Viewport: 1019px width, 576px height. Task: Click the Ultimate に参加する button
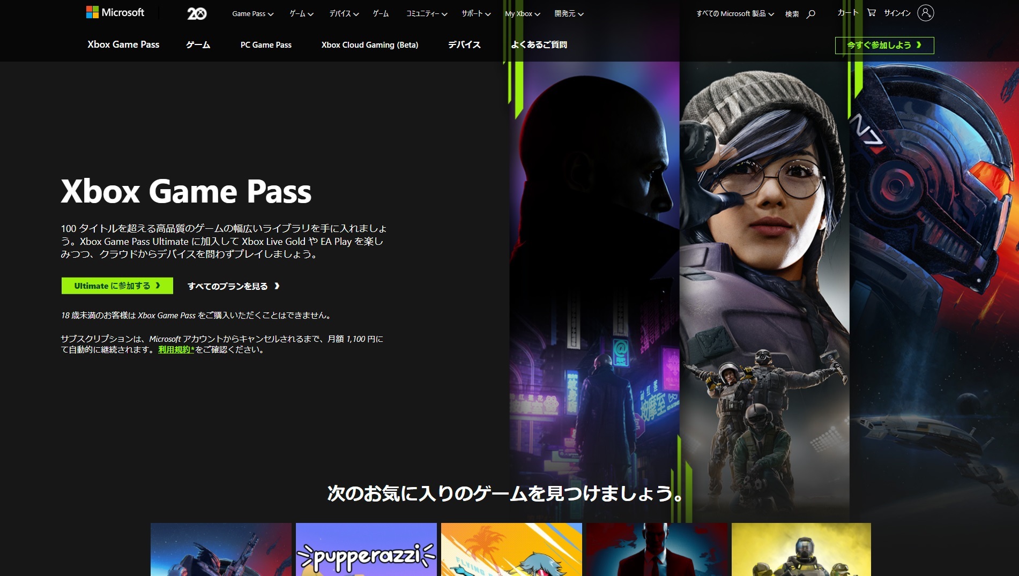pyautogui.click(x=117, y=286)
